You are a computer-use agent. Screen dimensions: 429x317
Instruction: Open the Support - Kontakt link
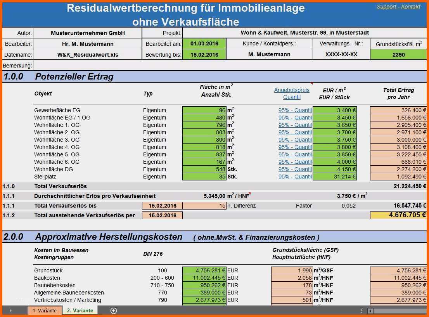[x=398, y=7]
